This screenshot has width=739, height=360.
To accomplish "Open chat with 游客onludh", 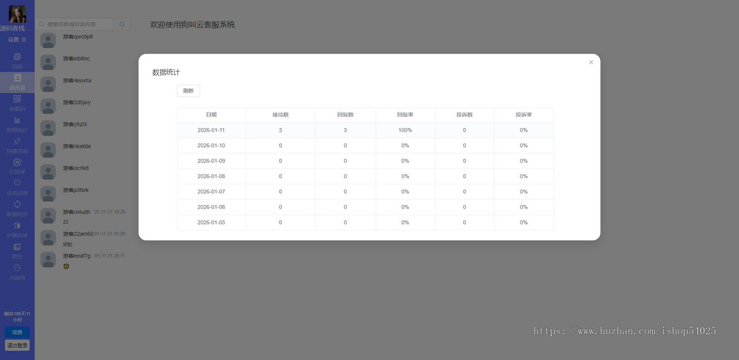I will 84,216.
